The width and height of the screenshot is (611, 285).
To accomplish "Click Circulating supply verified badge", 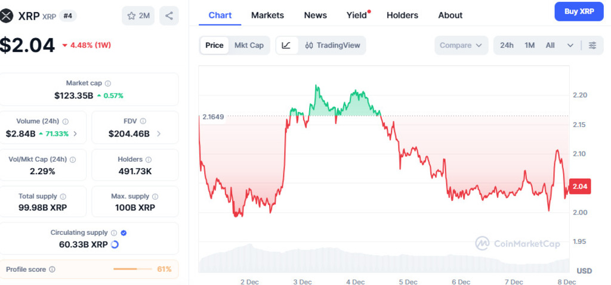I will click(x=124, y=233).
